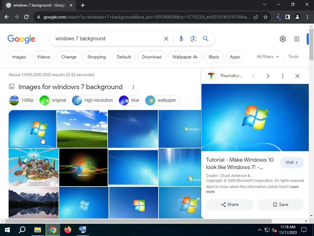Open Google quick settings gear
Viewport: 314px width, 236px height.
282,39
